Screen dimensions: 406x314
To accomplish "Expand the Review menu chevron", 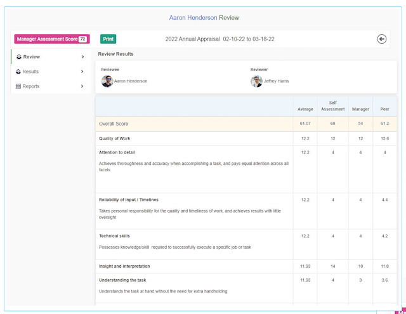I will point(82,56).
